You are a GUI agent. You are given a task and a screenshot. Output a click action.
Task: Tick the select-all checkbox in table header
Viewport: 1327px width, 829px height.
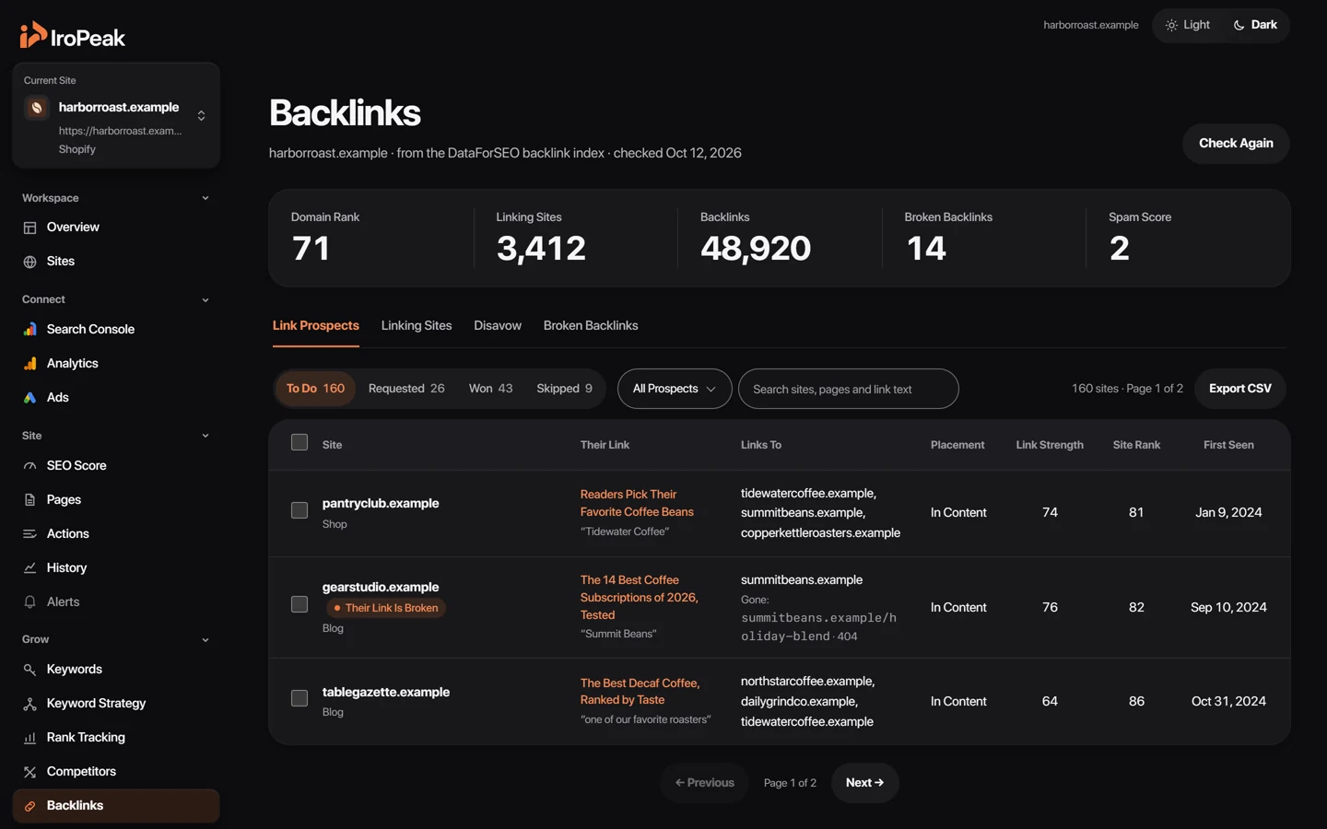pos(299,442)
